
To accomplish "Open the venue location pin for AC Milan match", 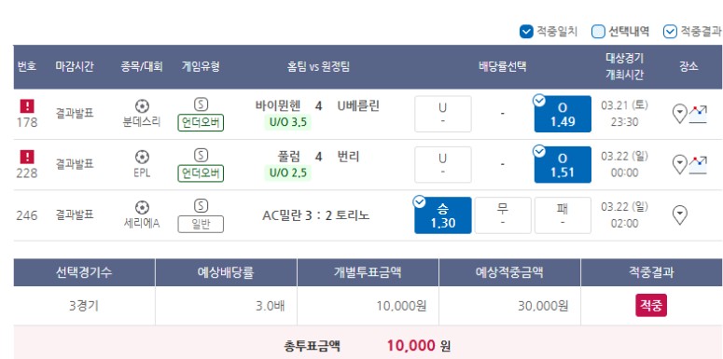I will (x=680, y=215).
